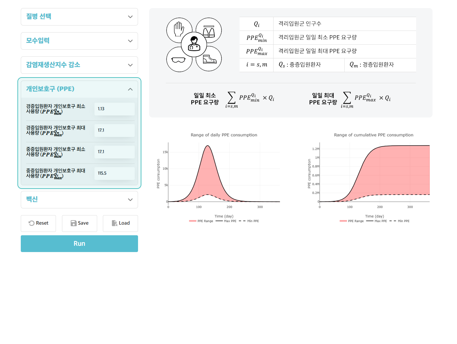Open the 백신 section

pyautogui.click(x=79, y=200)
